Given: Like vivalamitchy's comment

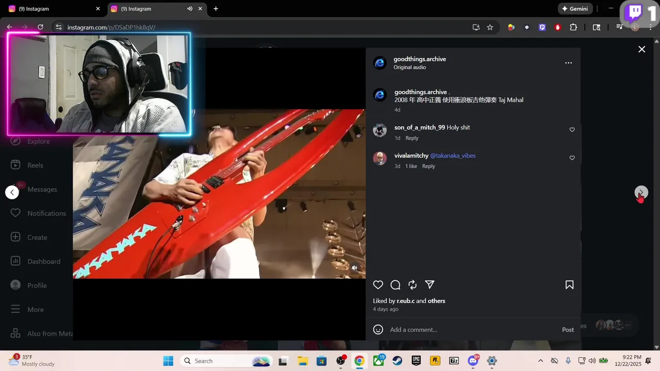Looking at the screenshot, I should [x=572, y=158].
